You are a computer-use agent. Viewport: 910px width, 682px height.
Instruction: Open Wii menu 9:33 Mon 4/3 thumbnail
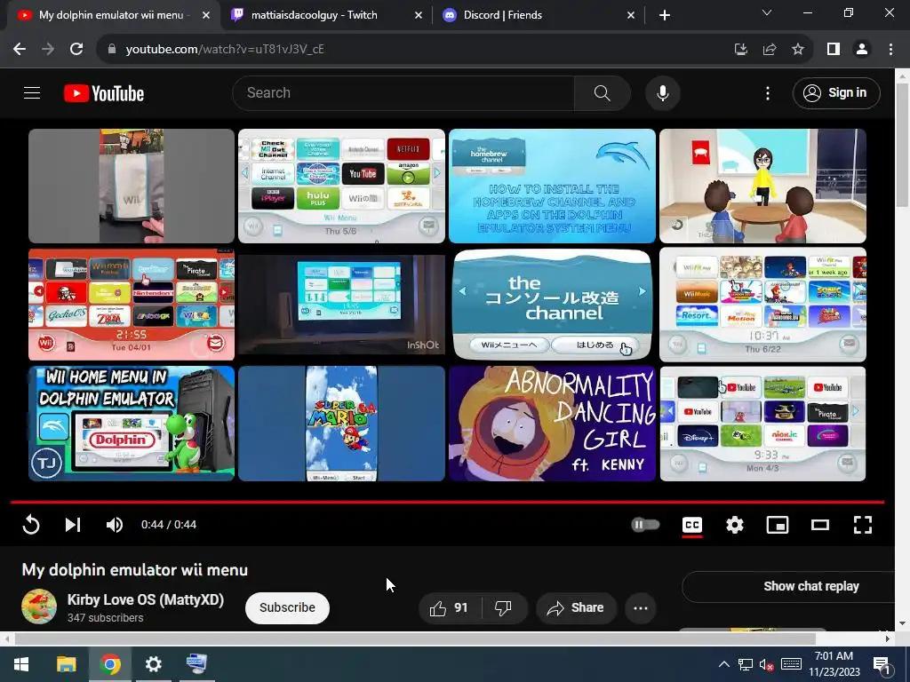tap(762, 424)
